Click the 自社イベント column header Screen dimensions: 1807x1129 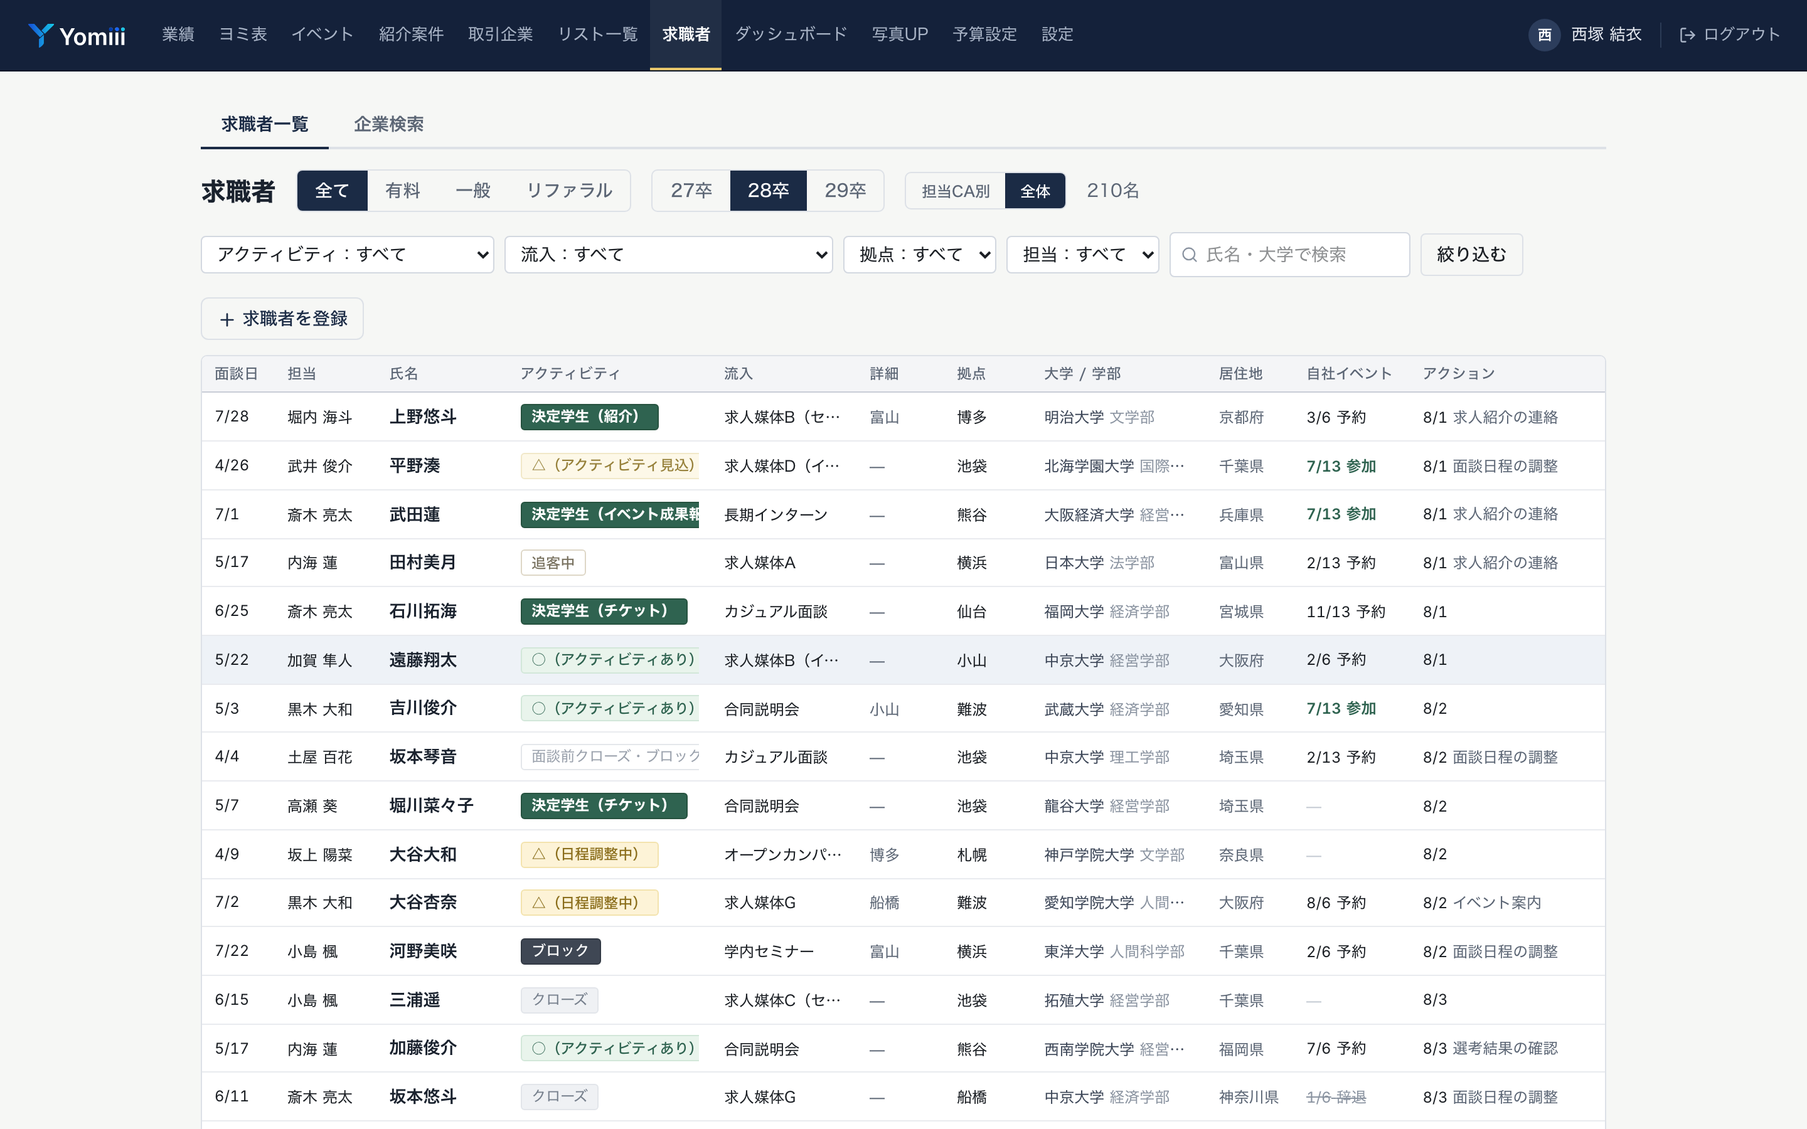[x=1348, y=374]
